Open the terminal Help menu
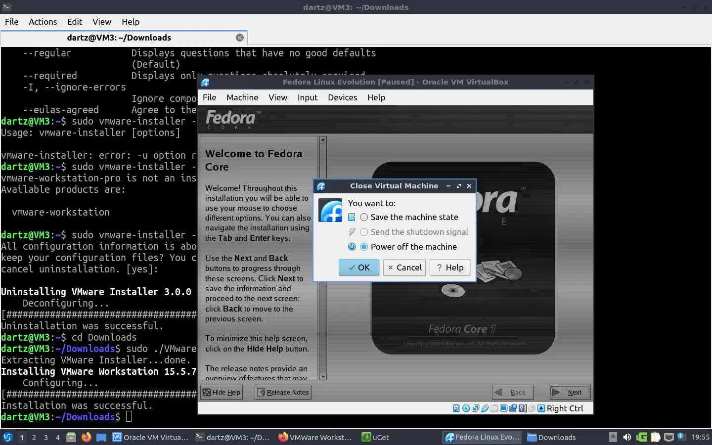 point(131,22)
